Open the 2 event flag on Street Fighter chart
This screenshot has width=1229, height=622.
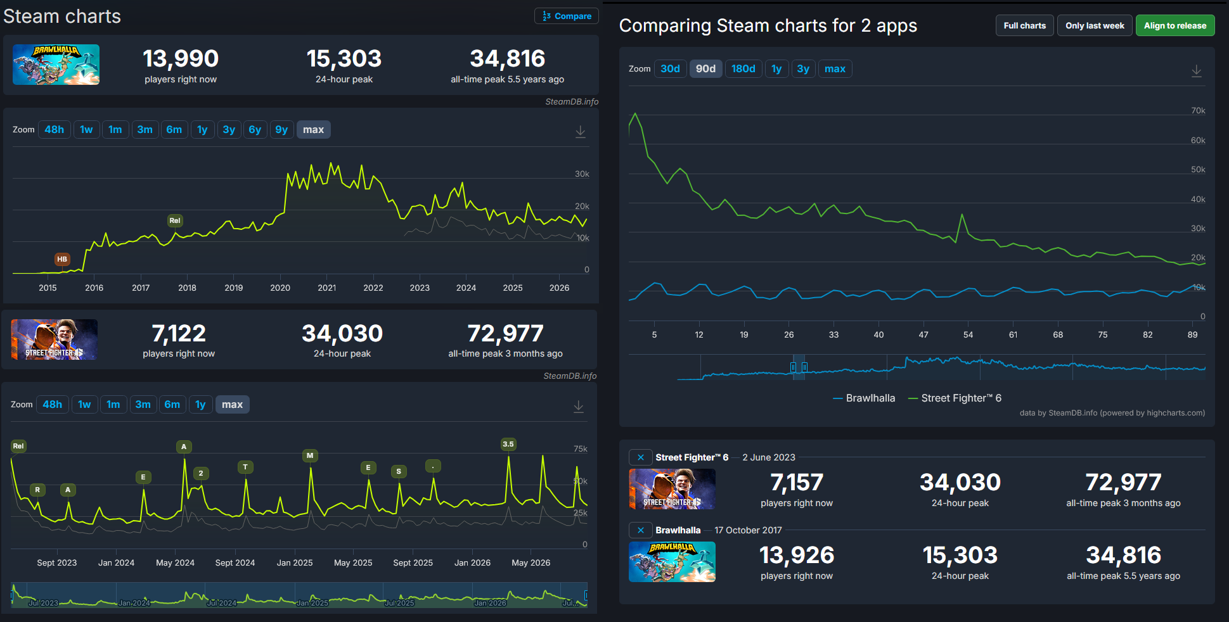tap(201, 473)
